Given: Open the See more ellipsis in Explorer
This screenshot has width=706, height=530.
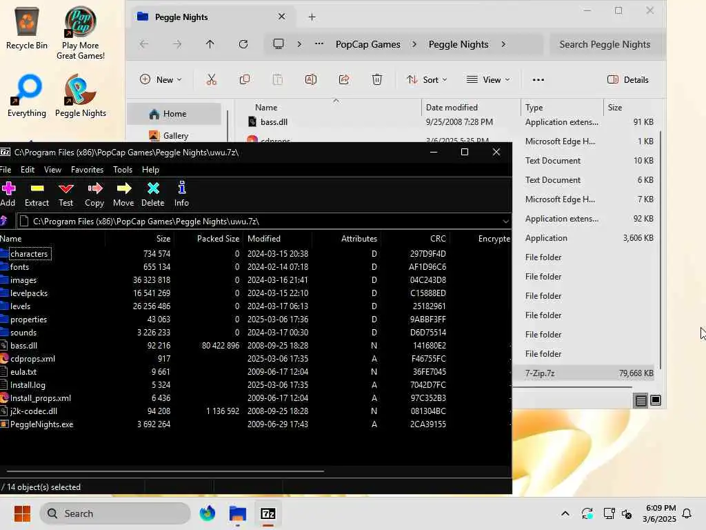Looking at the screenshot, I should (x=538, y=80).
